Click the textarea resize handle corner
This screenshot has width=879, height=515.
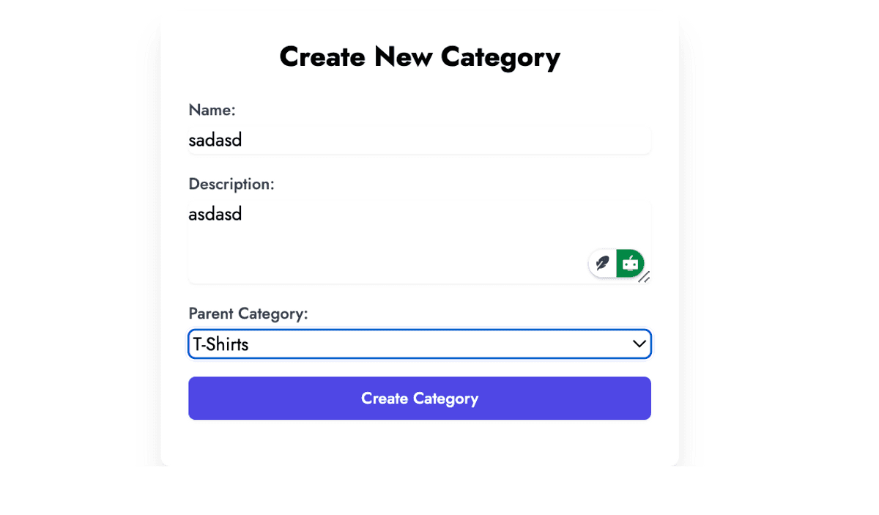coord(645,277)
